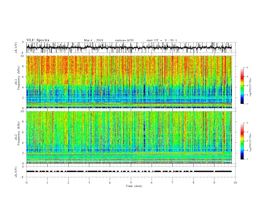Click log(PSD) label beside ch.2 colorbar
The height and width of the screenshot is (205, 265).
[x=251, y=143]
